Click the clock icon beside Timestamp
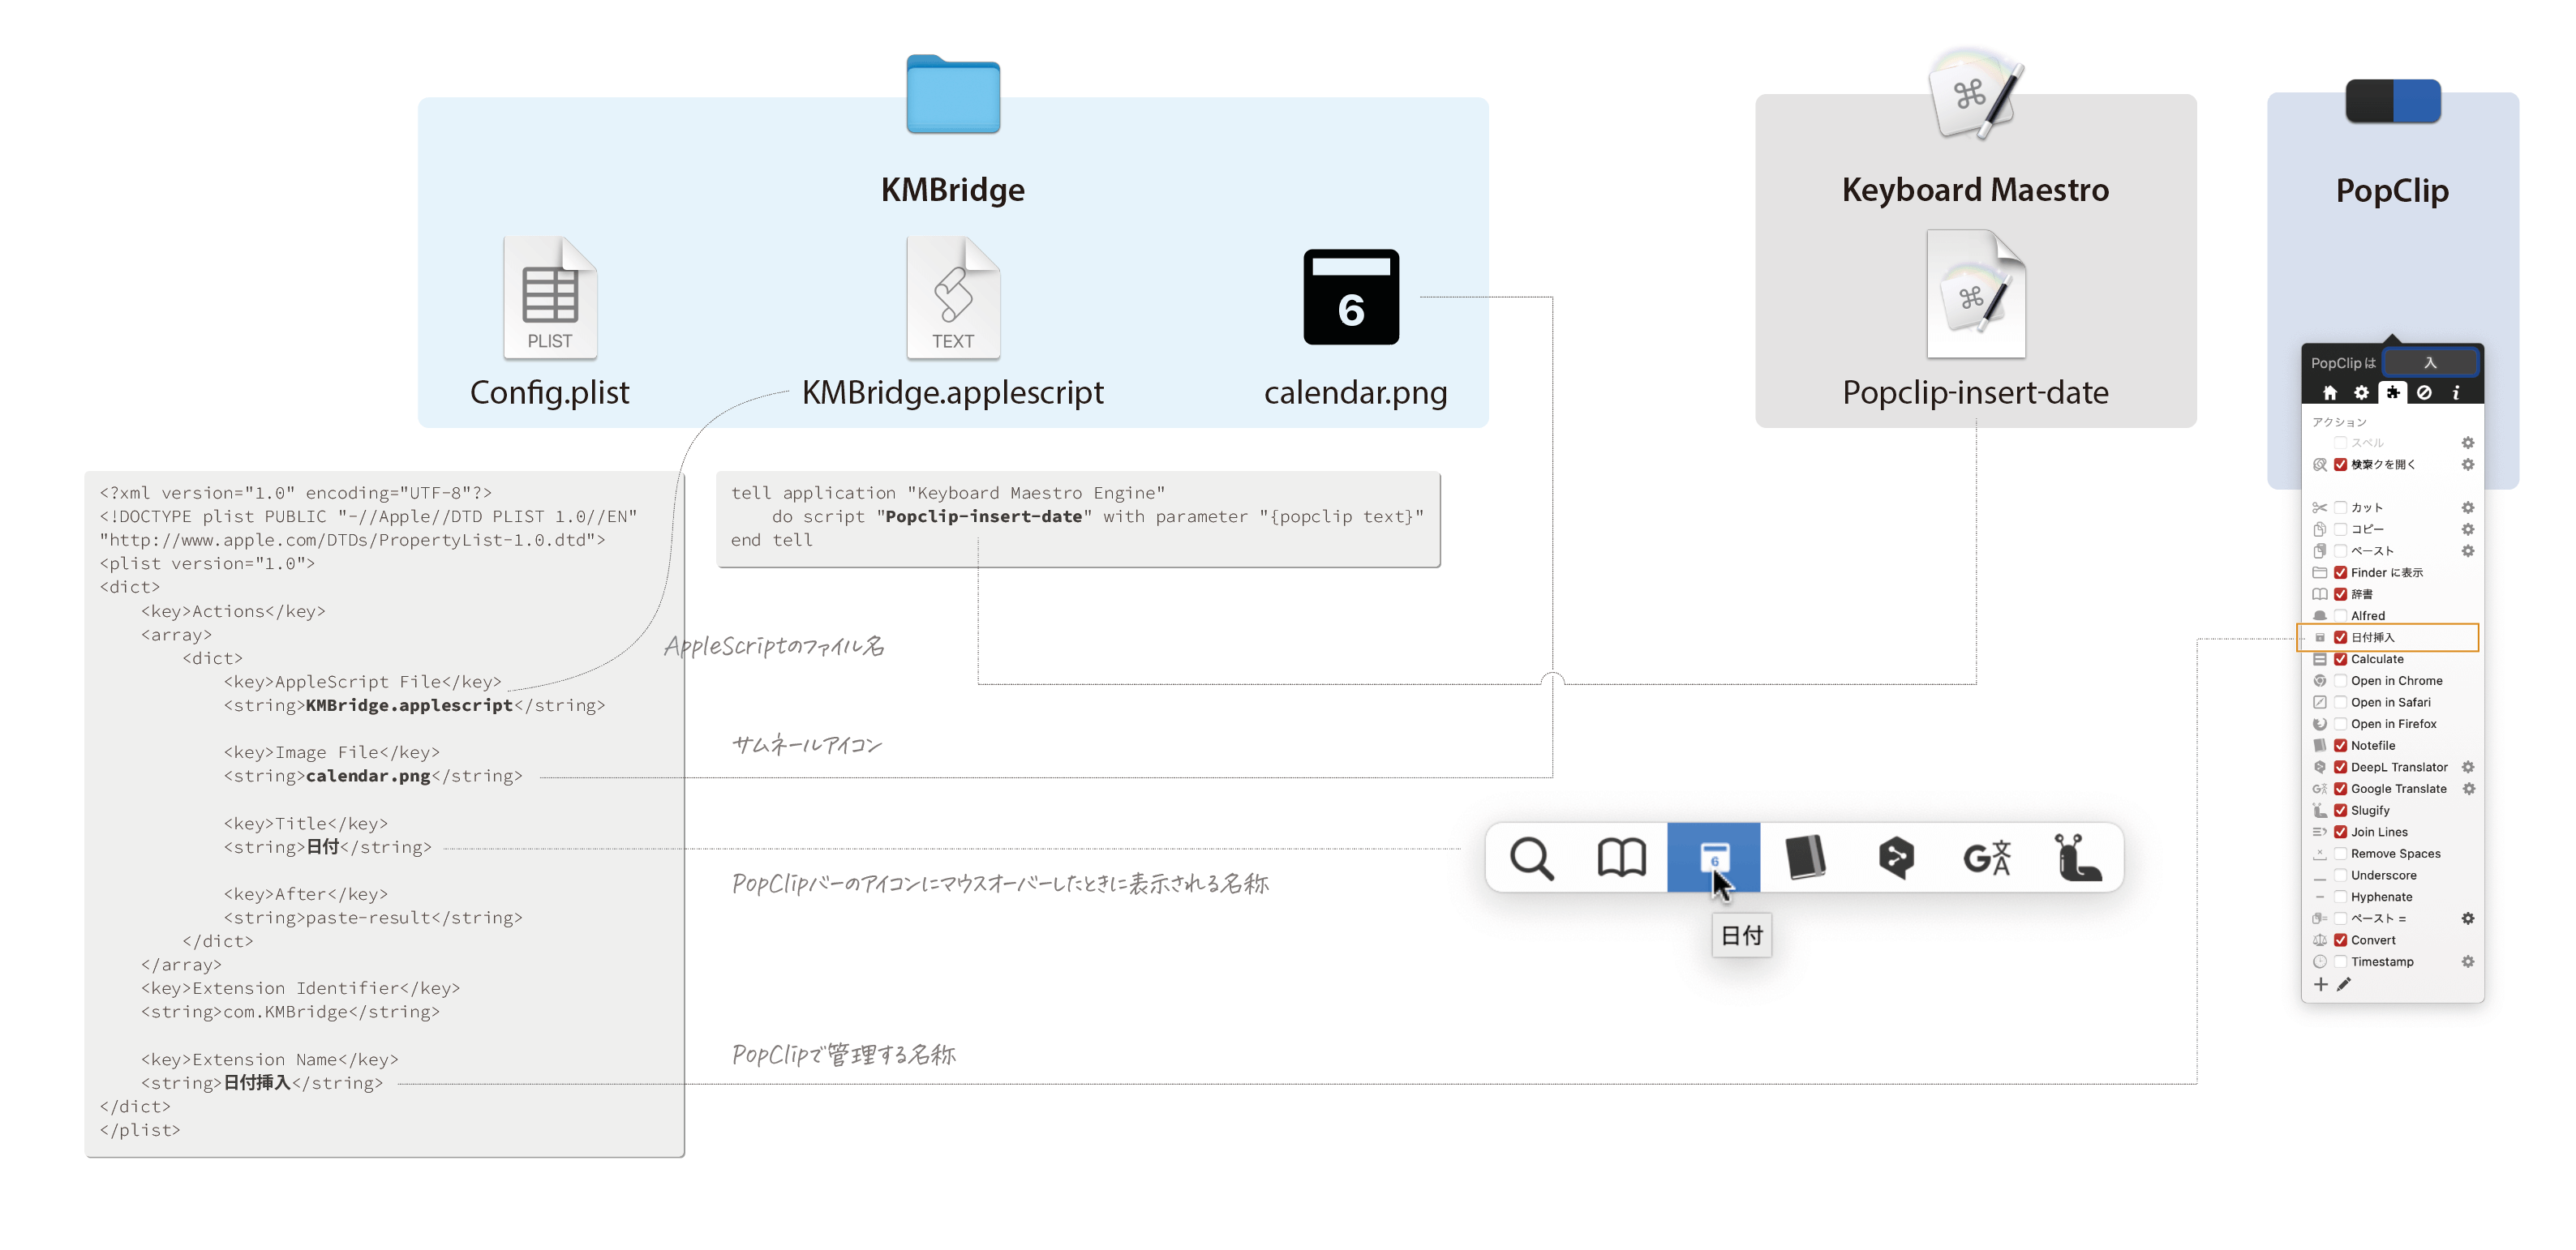The width and height of the screenshot is (2576, 1250). click(2319, 962)
